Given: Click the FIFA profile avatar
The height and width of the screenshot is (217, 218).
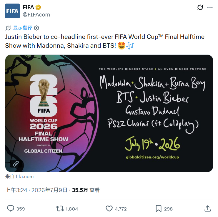Looking at the screenshot, I should click(x=12, y=11).
